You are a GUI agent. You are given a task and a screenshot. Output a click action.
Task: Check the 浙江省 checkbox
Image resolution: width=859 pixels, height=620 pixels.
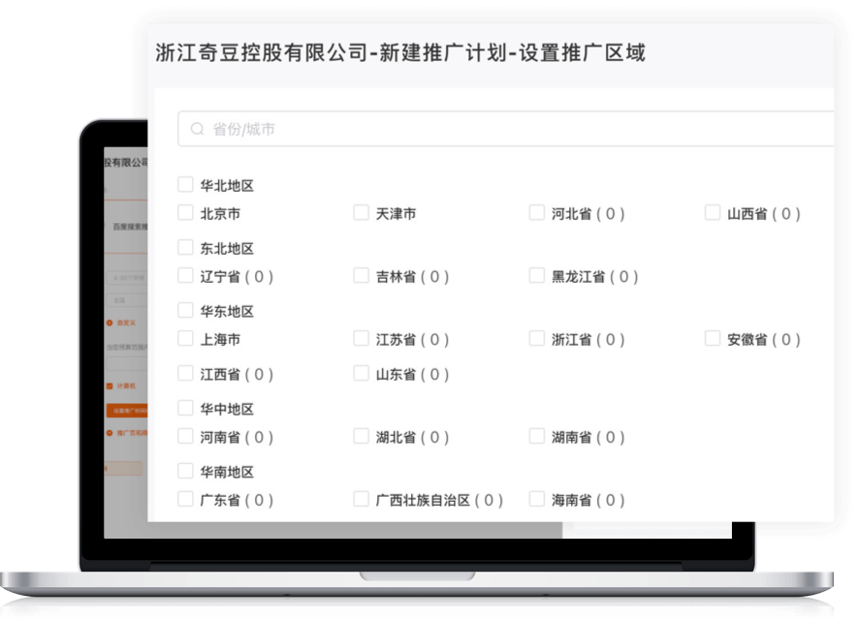537,338
